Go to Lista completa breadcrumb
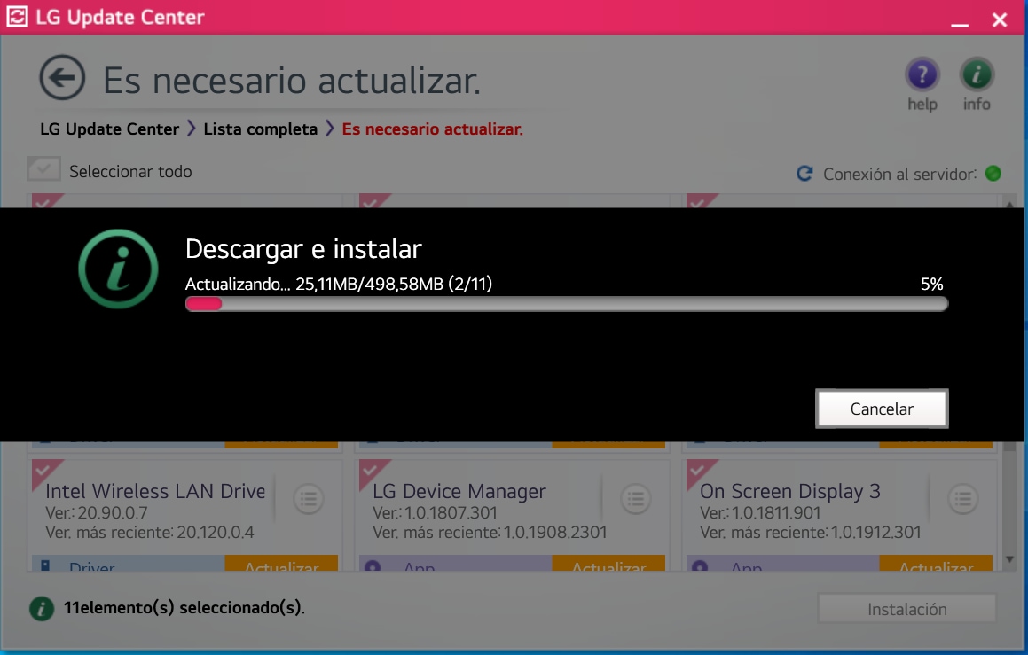 (x=260, y=129)
